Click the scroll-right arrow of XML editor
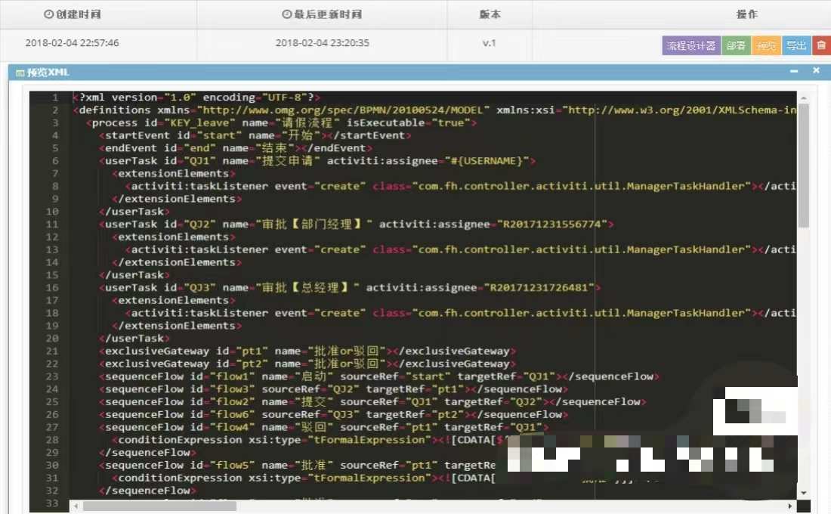This screenshot has height=514, width=831. 790,506
